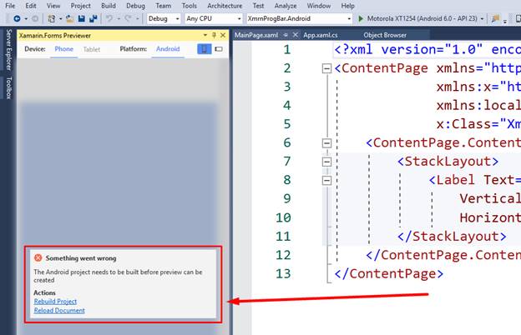Click the Reload Document link
Image resolution: width=521 pixels, height=335 pixels.
click(59, 311)
